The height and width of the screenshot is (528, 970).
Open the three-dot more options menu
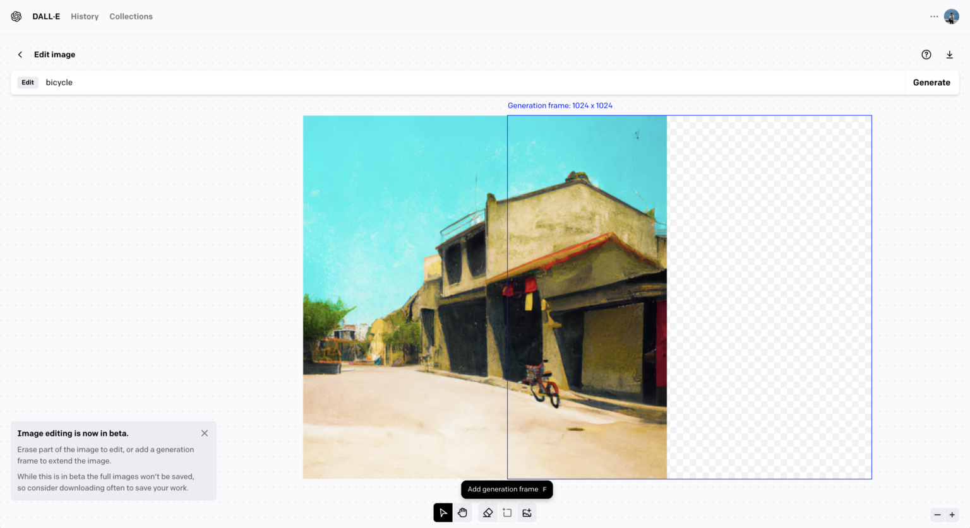click(x=934, y=16)
